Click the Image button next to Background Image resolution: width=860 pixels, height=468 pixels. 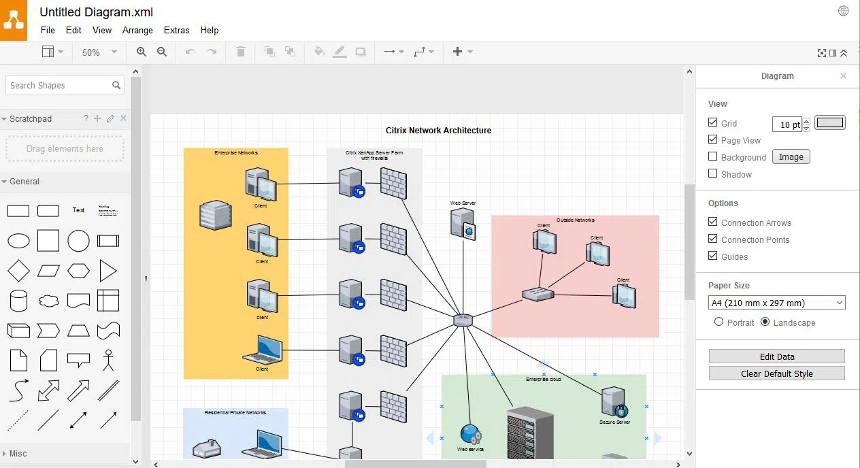pyautogui.click(x=791, y=156)
